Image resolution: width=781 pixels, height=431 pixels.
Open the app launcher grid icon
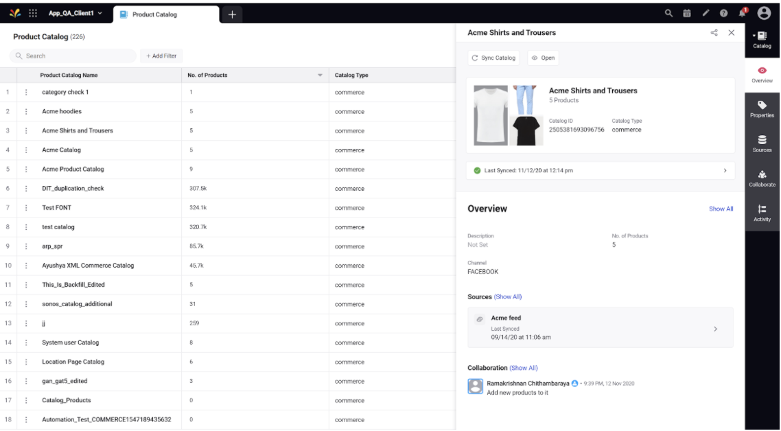[32, 14]
